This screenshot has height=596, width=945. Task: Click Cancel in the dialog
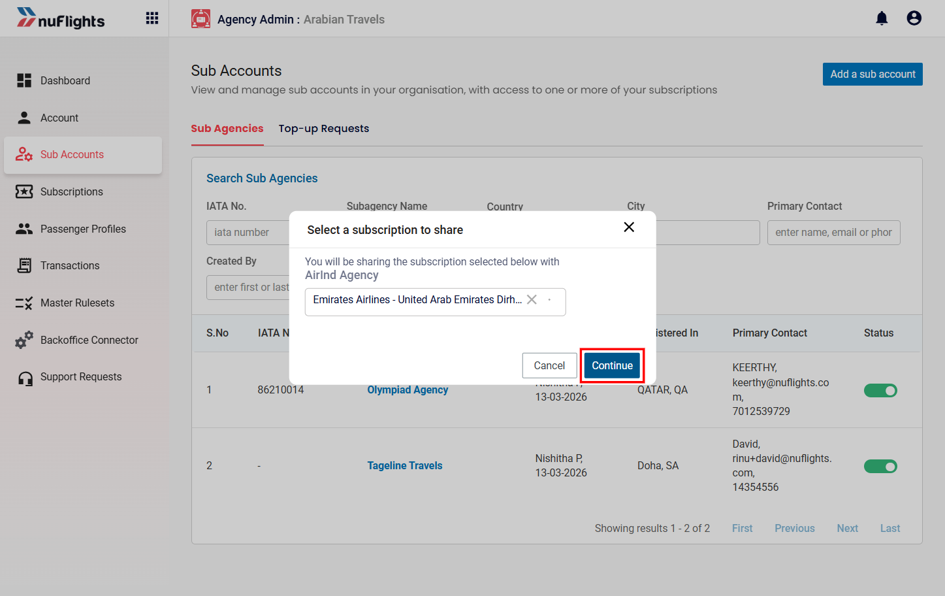(549, 365)
